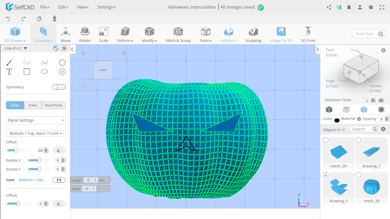Select the Text drawing tool
Viewport: 390px width, 219px height.
click(9, 72)
